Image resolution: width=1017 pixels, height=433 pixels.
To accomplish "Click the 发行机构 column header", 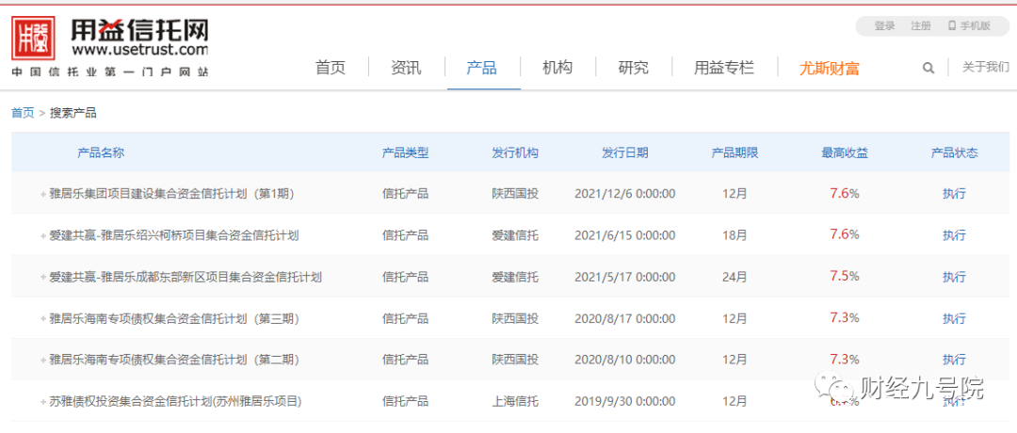I will [515, 153].
